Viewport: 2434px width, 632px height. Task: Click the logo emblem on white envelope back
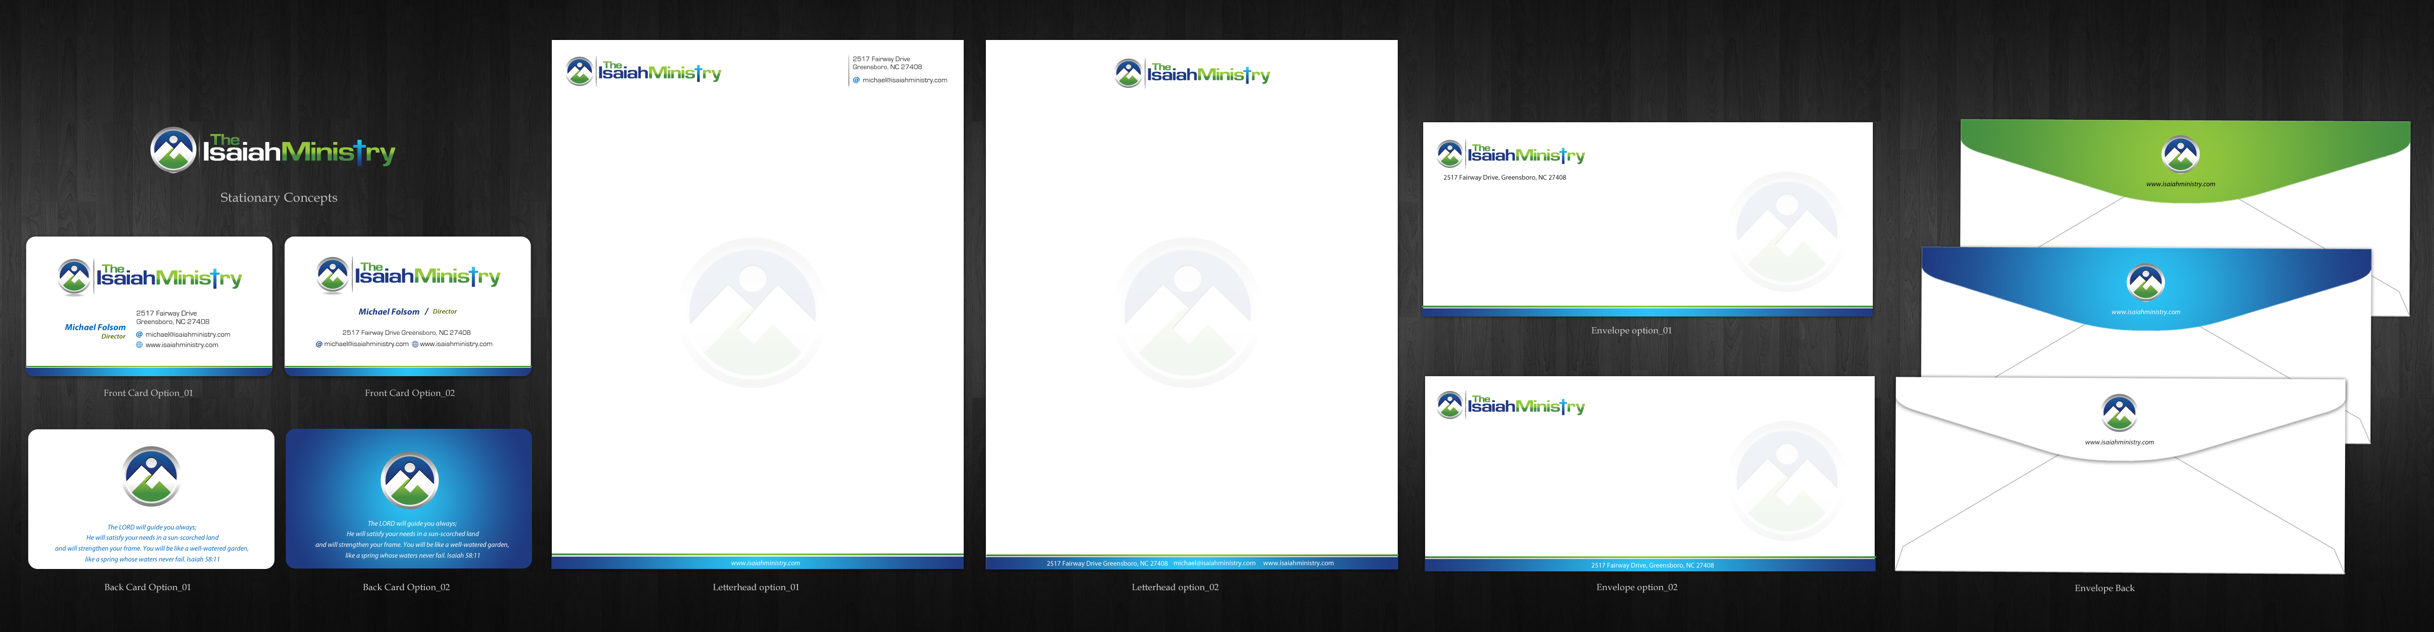coord(2120,412)
